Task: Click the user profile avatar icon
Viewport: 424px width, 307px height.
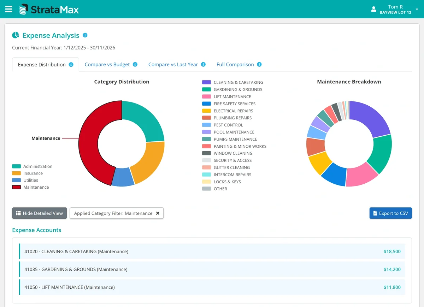Action: pyautogui.click(x=373, y=9)
